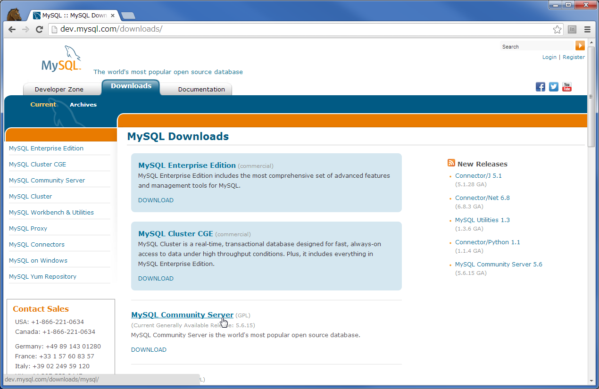Open the browser menu hamburger icon
599x389 pixels.
tap(587, 29)
